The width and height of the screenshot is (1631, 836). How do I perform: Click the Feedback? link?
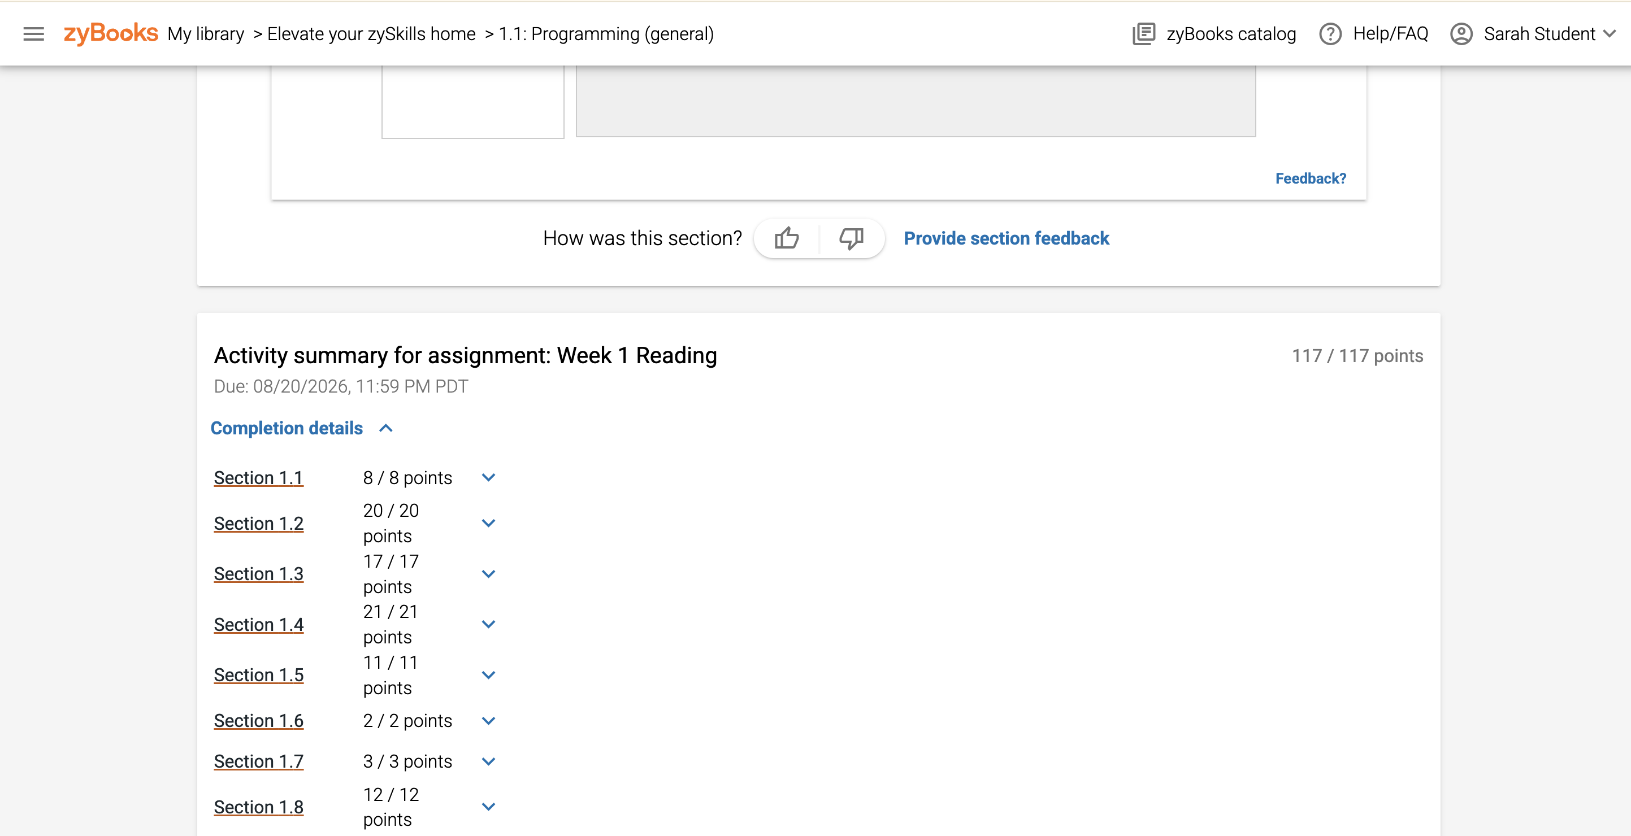click(x=1310, y=178)
